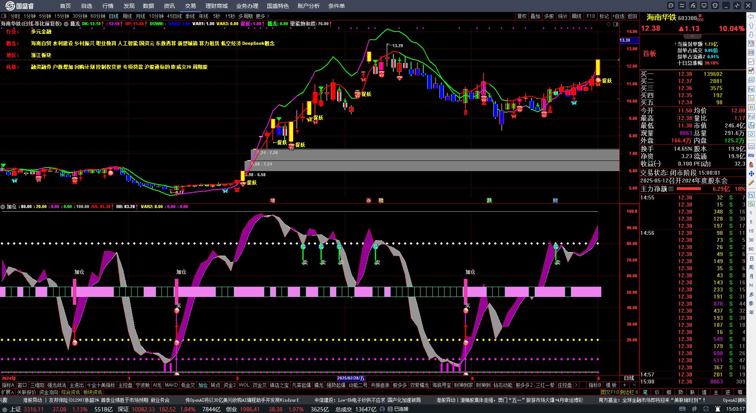
Task: Toggle the 复权 price adjustment button
Action: pyautogui.click(x=522, y=16)
